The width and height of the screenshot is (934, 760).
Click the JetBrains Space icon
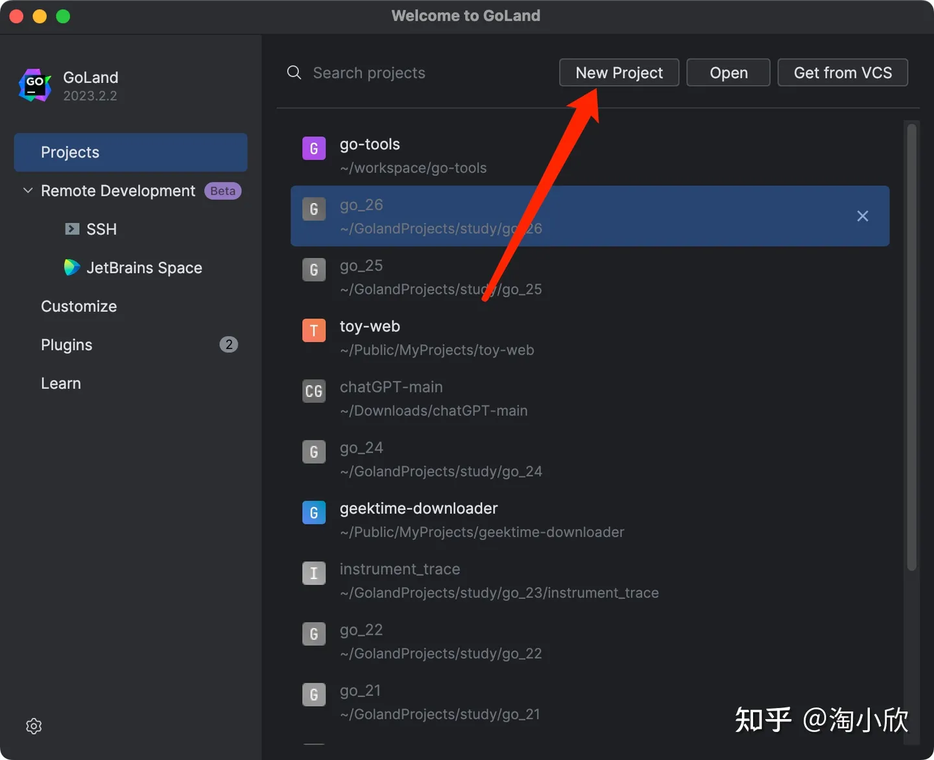(71, 267)
